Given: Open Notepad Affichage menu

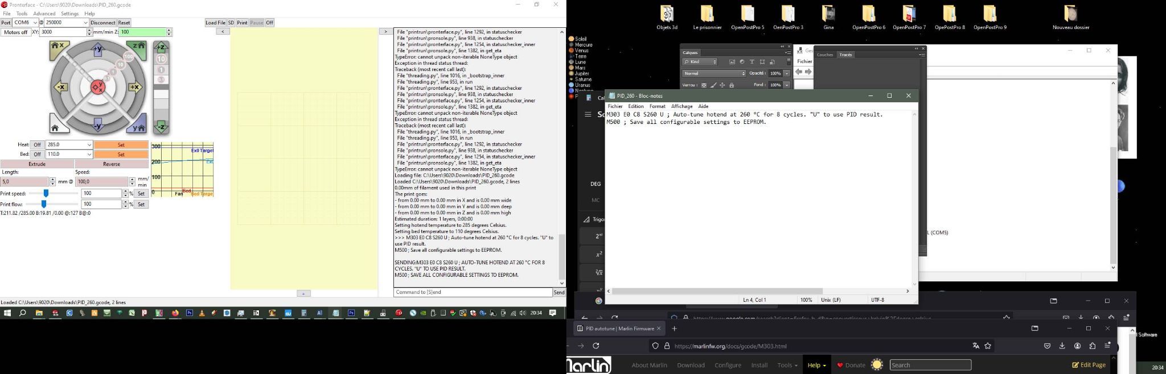Looking at the screenshot, I should [681, 106].
